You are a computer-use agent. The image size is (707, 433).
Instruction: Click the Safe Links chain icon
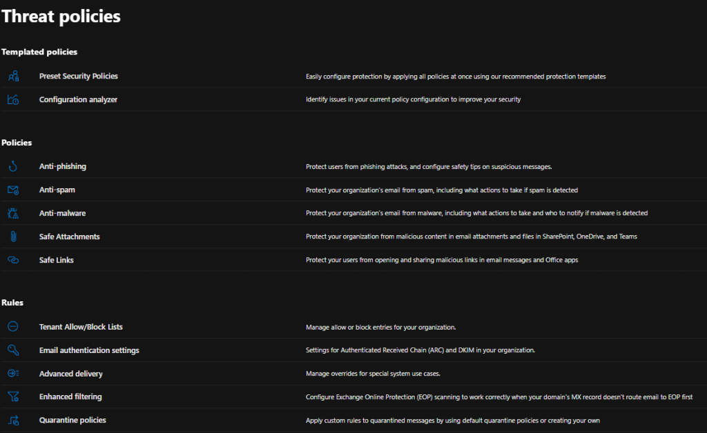(x=13, y=260)
